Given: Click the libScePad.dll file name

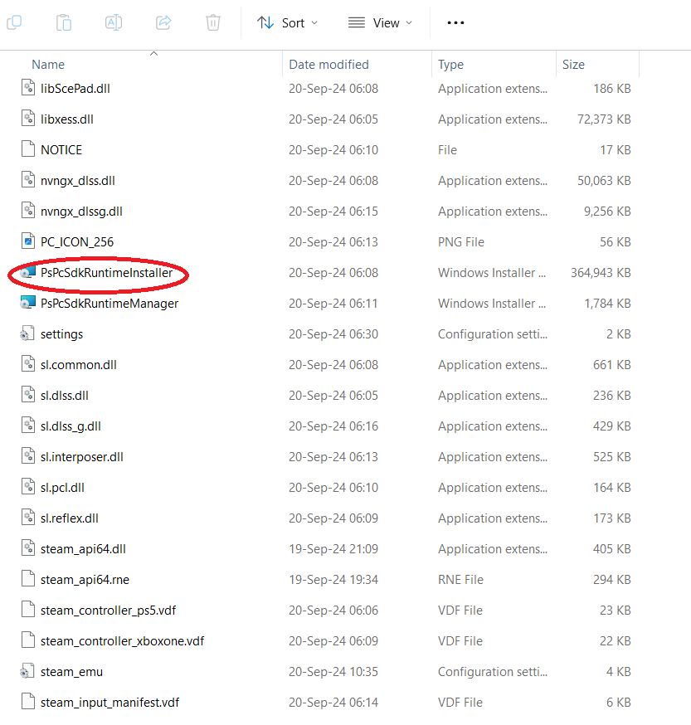Looking at the screenshot, I should click(75, 88).
